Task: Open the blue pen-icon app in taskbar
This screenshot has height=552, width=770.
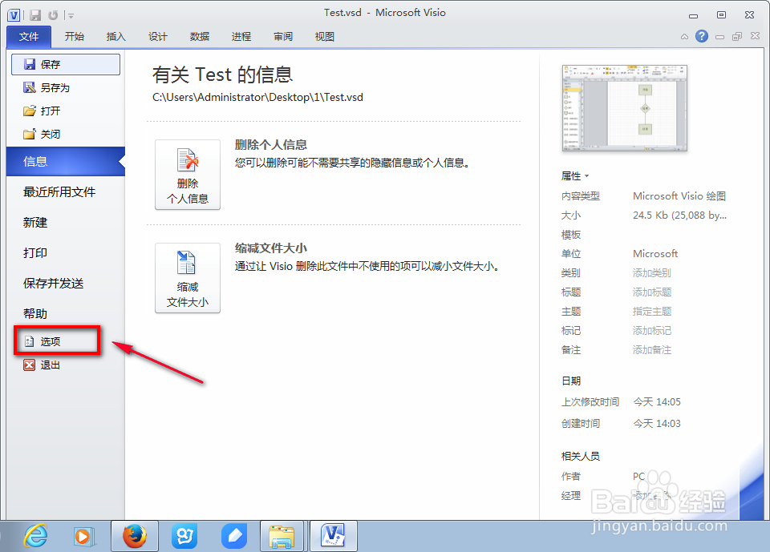Action: [234, 536]
